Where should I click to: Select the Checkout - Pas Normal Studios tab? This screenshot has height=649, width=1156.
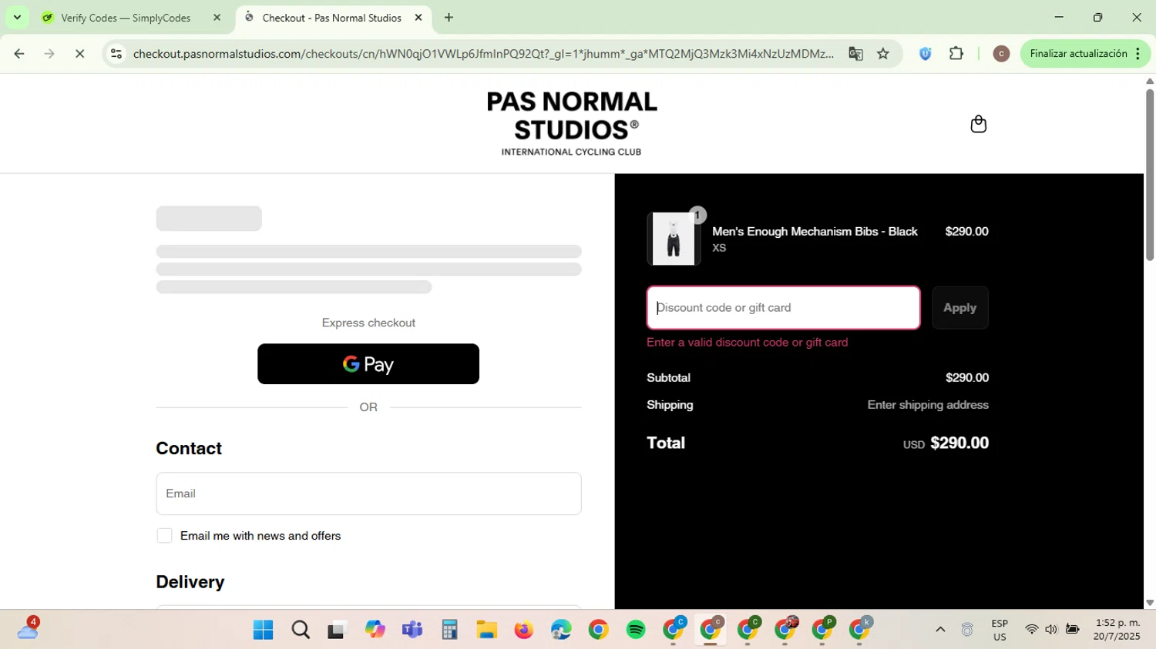point(331,18)
